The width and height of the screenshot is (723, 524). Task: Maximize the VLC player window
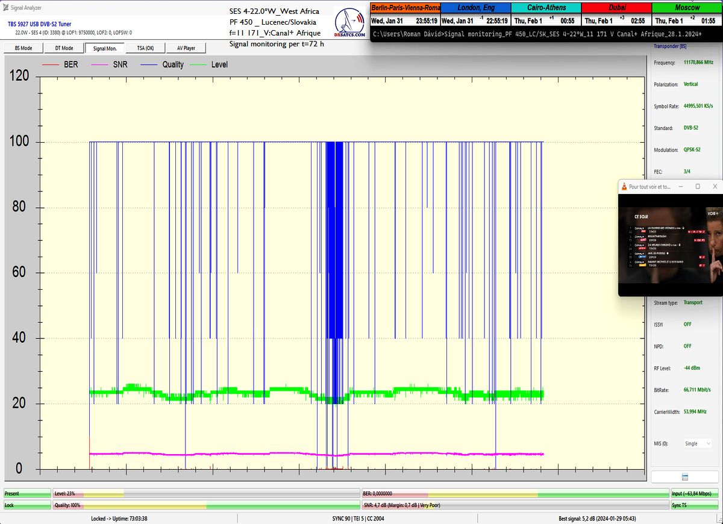pyautogui.click(x=698, y=187)
